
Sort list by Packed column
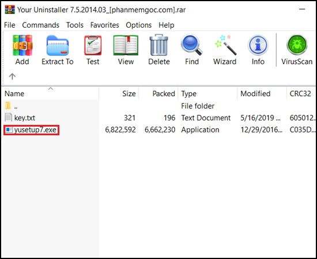(x=158, y=93)
